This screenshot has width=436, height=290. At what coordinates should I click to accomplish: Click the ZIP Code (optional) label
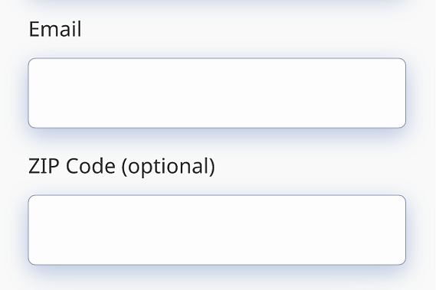pos(122,166)
